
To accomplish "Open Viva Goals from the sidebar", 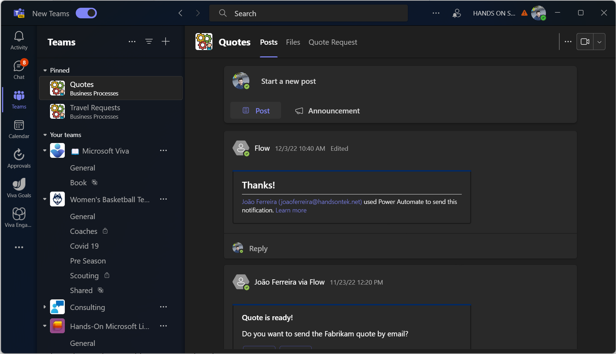I will click(19, 187).
